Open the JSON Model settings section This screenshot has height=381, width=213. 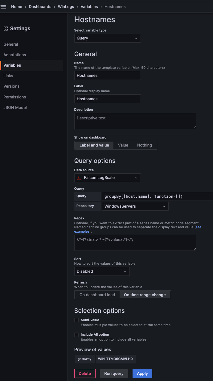tap(15, 108)
